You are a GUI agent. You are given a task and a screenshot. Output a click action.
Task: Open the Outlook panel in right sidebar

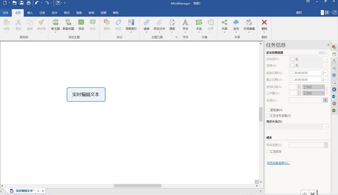tap(334, 96)
